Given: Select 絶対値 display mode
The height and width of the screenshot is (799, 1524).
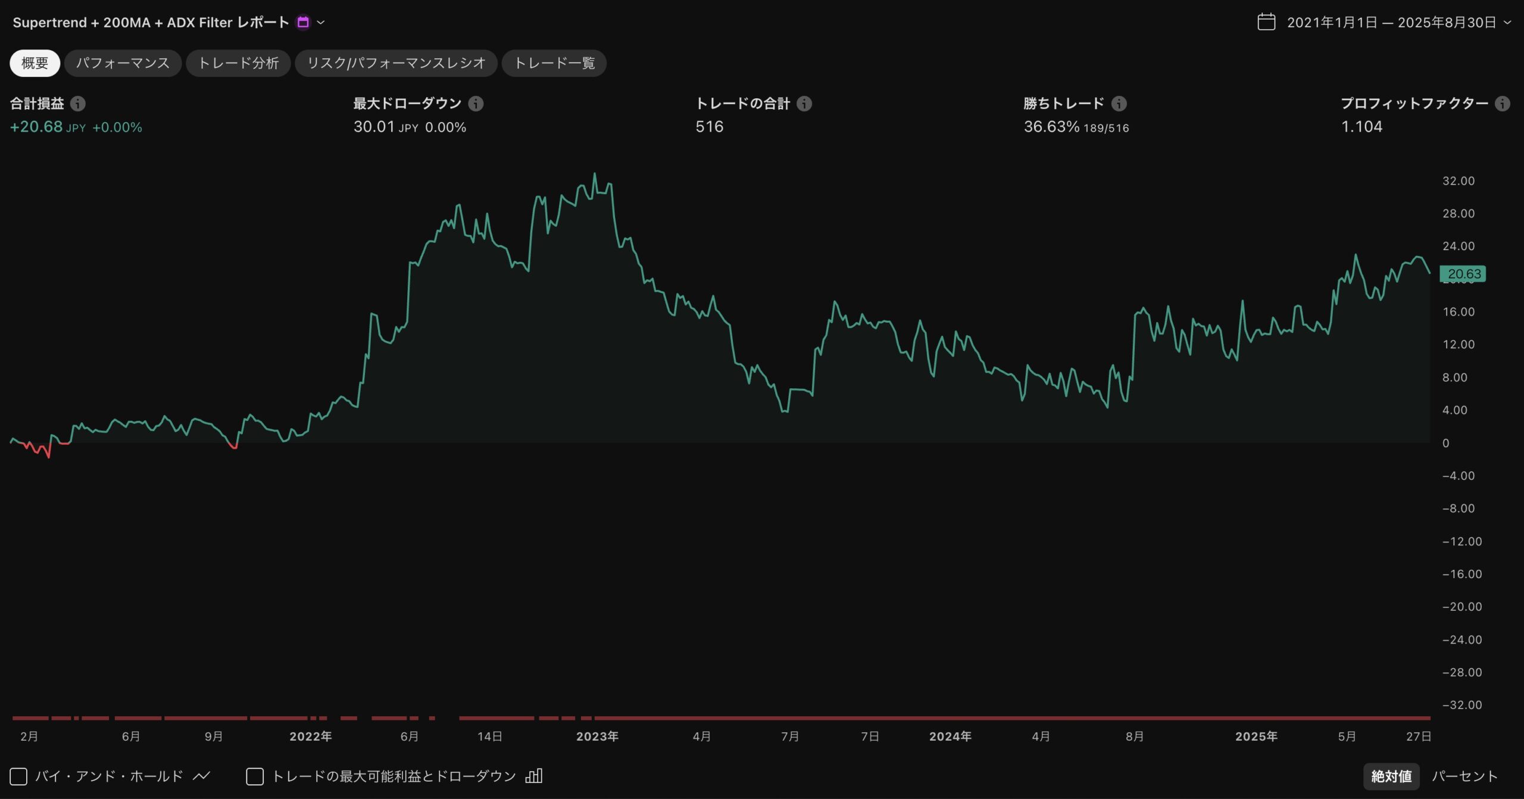Looking at the screenshot, I should tap(1391, 776).
